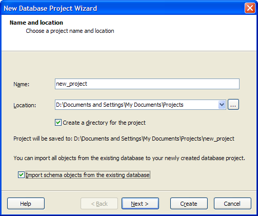This screenshot has width=258, height=216.
Task: Click the "Name and location" heading
Action: [36, 23]
